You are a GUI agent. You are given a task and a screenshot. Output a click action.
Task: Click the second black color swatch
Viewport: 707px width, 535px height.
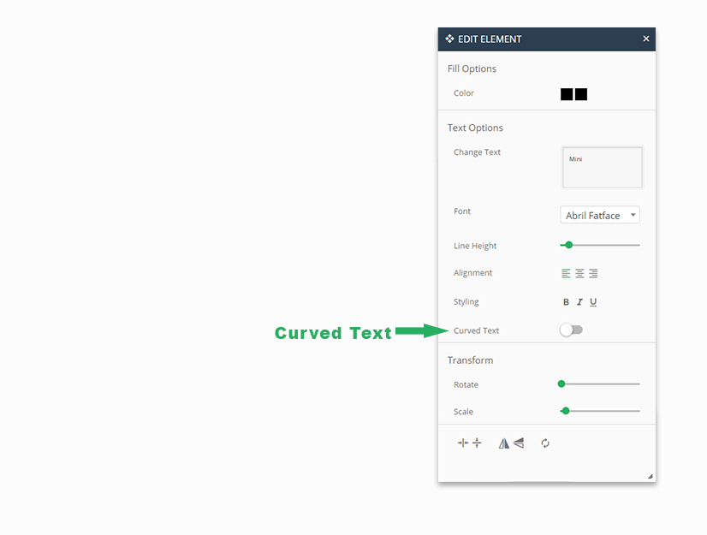pyautogui.click(x=581, y=94)
